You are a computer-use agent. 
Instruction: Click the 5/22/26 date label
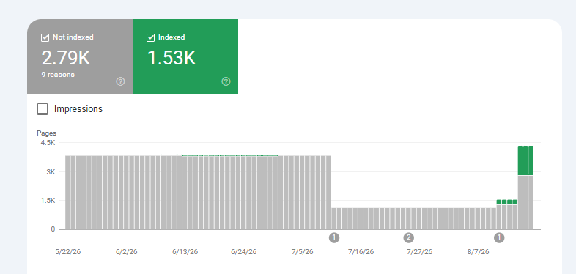click(68, 252)
